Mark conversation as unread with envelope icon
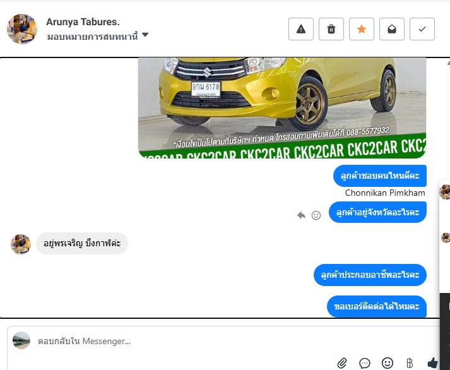This screenshot has width=450, height=370. [392, 29]
